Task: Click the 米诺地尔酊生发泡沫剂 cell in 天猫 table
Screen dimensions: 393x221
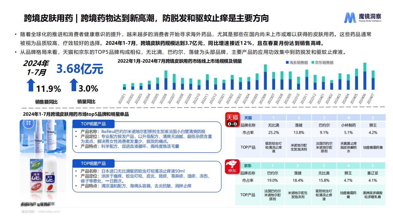Action: (299, 147)
